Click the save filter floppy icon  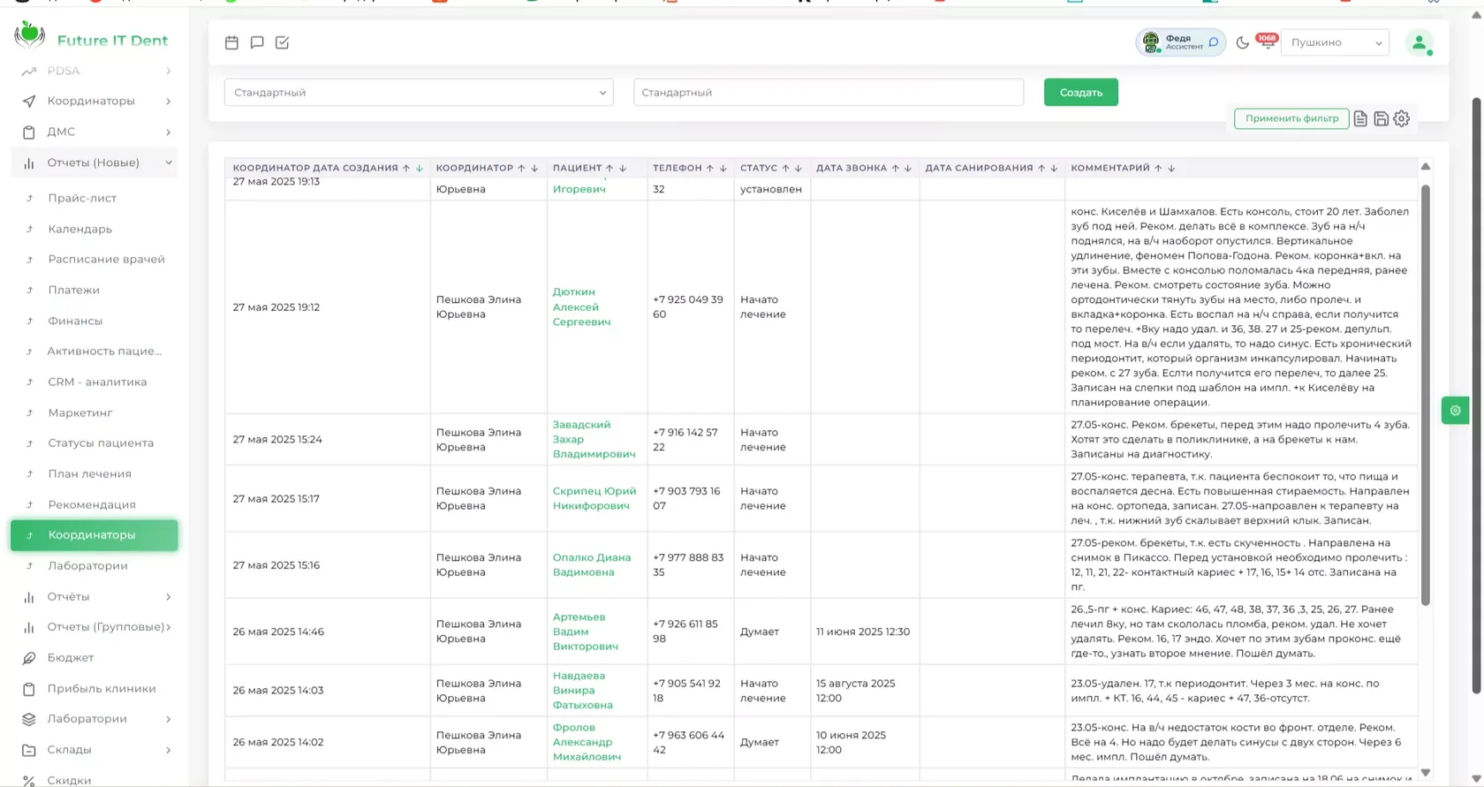(x=1381, y=118)
